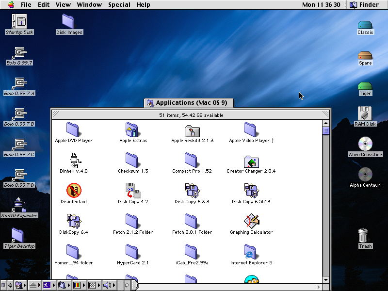Select the RAM Disk icon
This screenshot has width=388, height=291.
(365, 113)
